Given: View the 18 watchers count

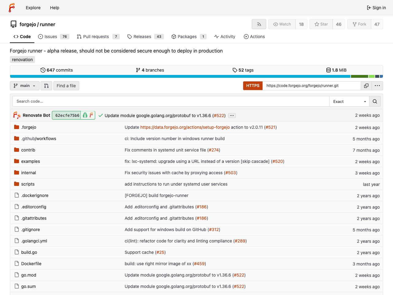Looking at the screenshot, I should 301,24.
